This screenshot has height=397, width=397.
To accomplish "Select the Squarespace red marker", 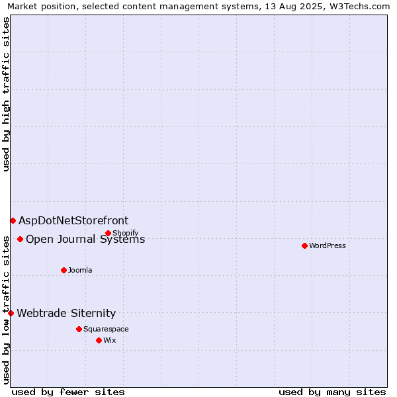I will [x=79, y=329].
